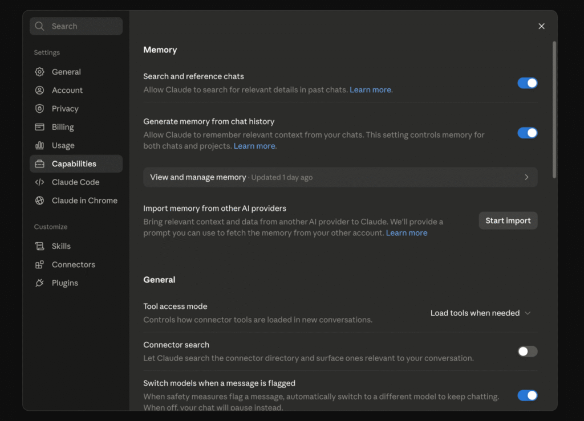Enable the Connector search toggle

(528, 351)
